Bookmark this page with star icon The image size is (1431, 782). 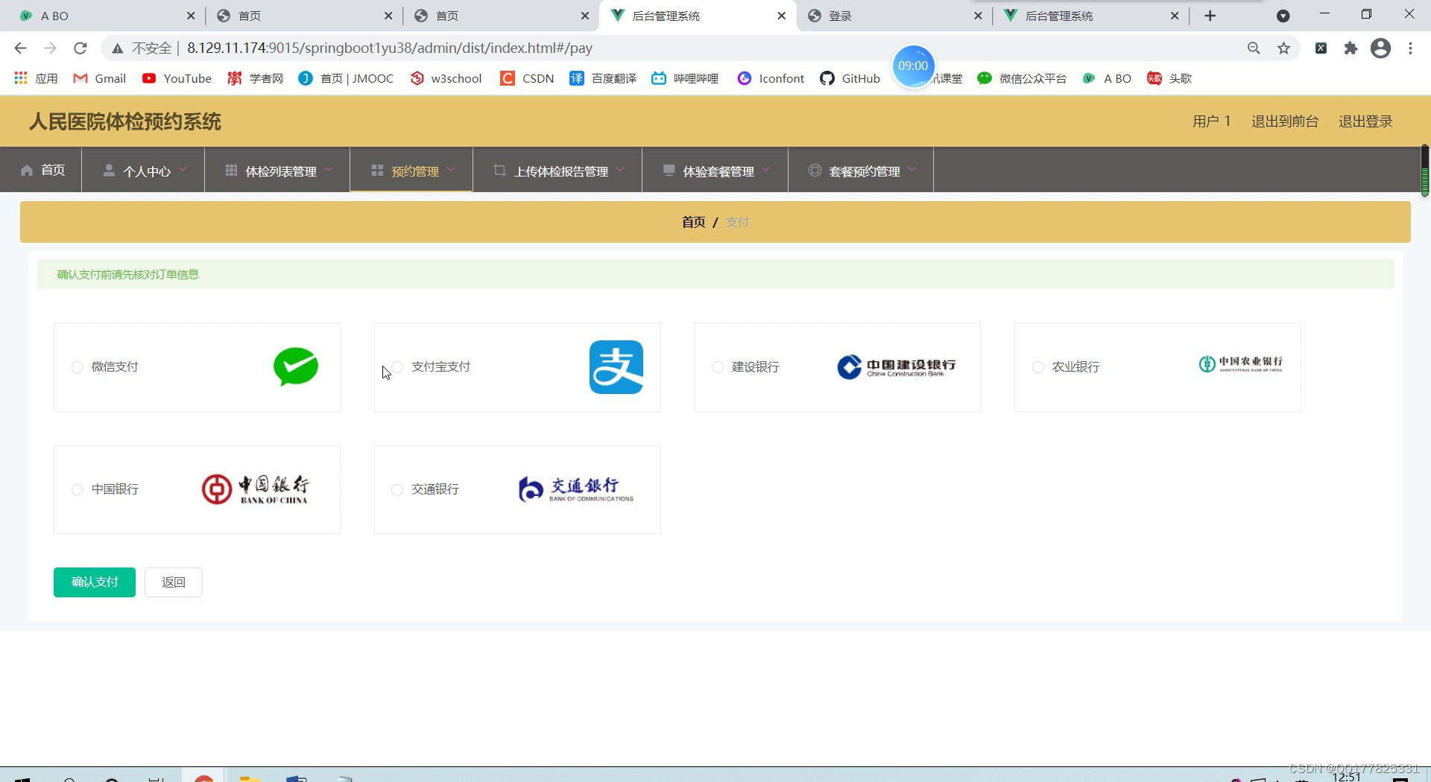coord(1283,48)
